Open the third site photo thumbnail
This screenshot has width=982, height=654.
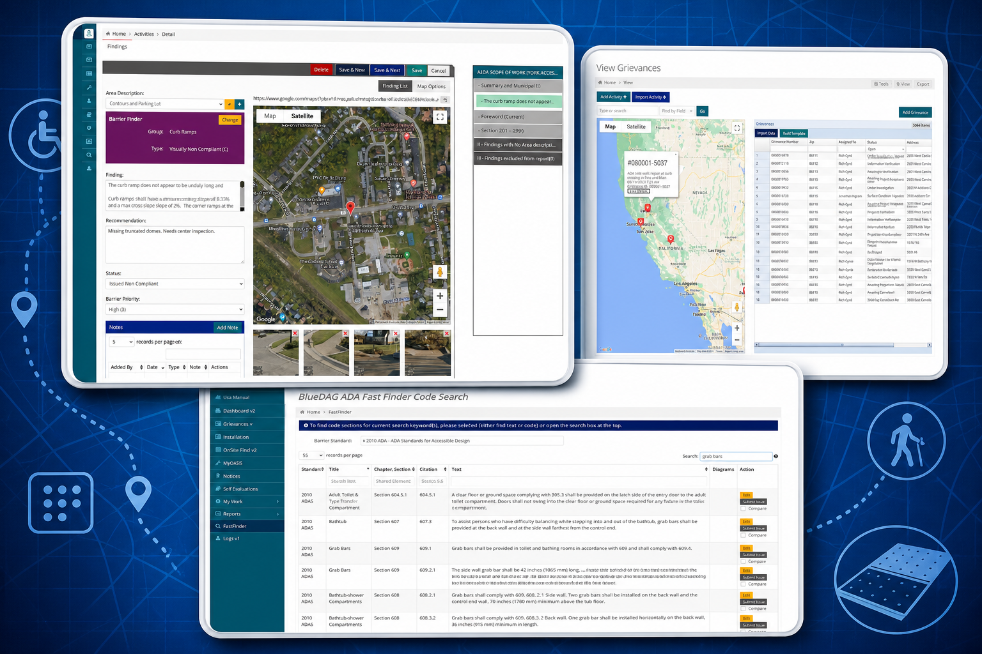377,353
